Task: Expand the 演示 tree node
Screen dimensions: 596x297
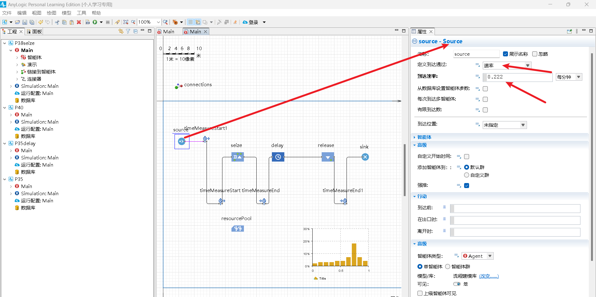Action: 17,65
